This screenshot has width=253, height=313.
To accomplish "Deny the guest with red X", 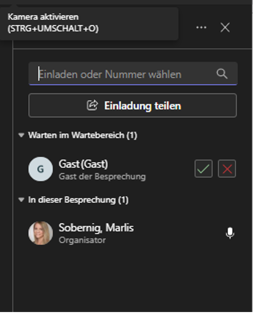I will pyautogui.click(x=227, y=169).
